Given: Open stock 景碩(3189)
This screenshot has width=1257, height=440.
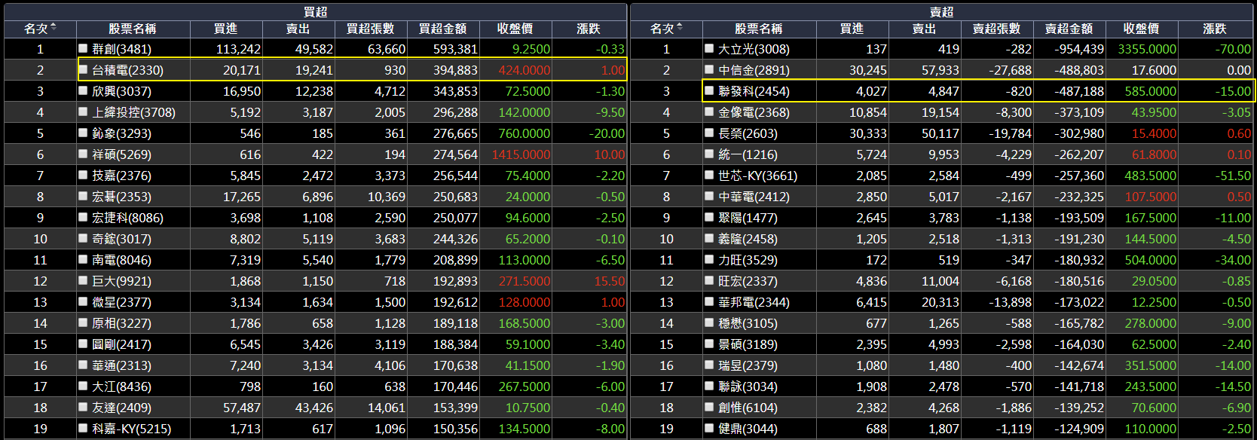Looking at the screenshot, I should tap(748, 344).
